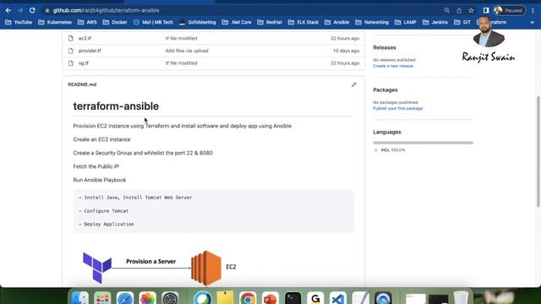Viewport: 541px width, 304px height.
Task: Open the ELK Stack bookmarks folder
Action: (303, 22)
